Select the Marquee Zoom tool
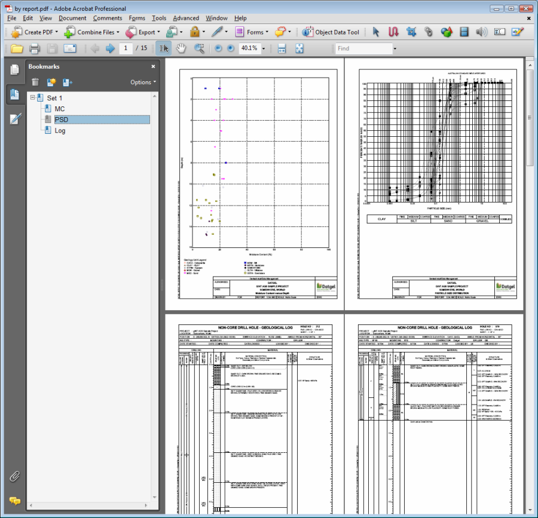Screen dimensions: 538x518 click(x=199, y=48)
